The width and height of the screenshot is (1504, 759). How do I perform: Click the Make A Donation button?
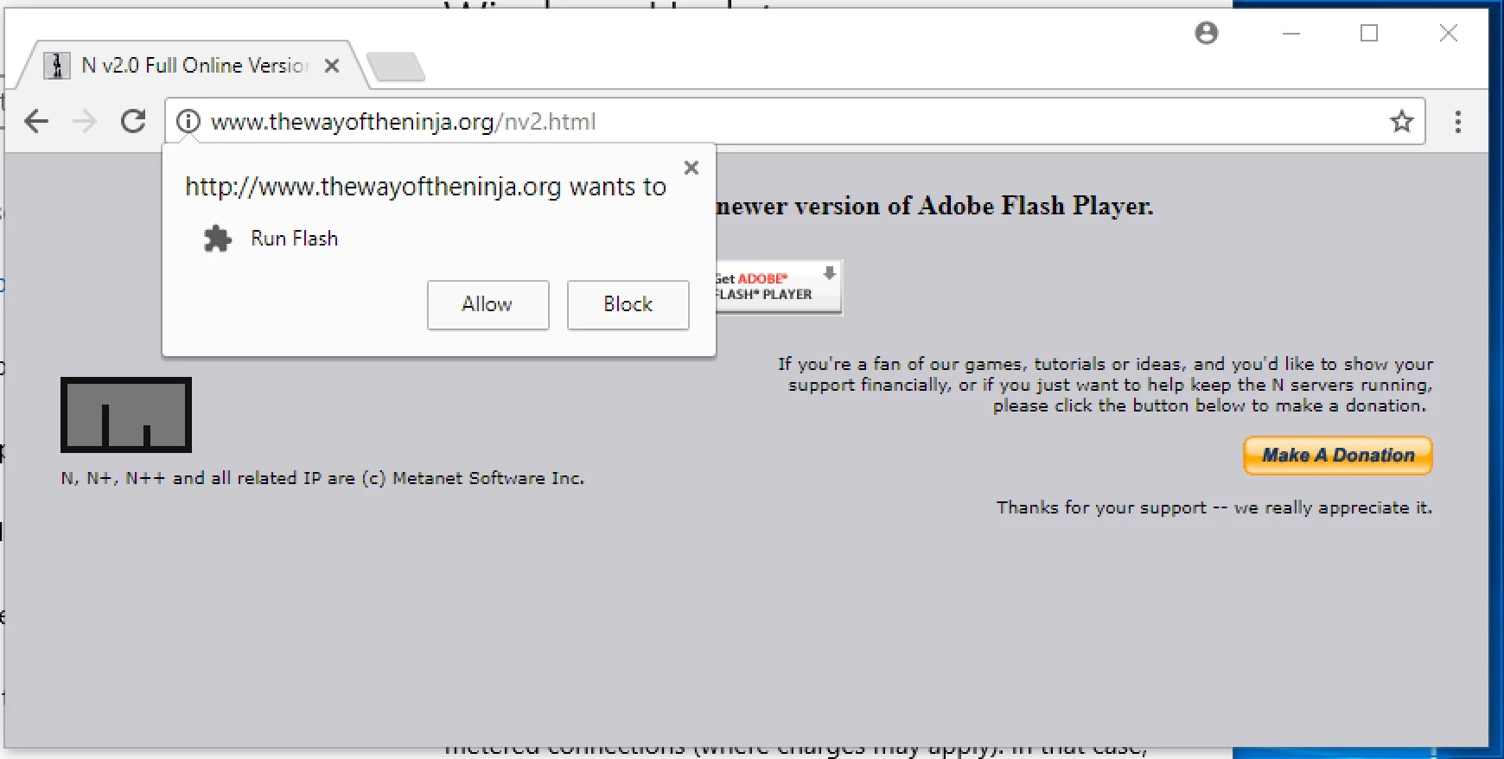1337,456
